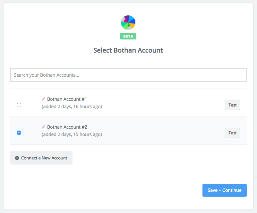Image resolution: width=257 pixels, height=213 pixels.
Task: Click the "Continue" word on blue button
Action: [232, 190]
